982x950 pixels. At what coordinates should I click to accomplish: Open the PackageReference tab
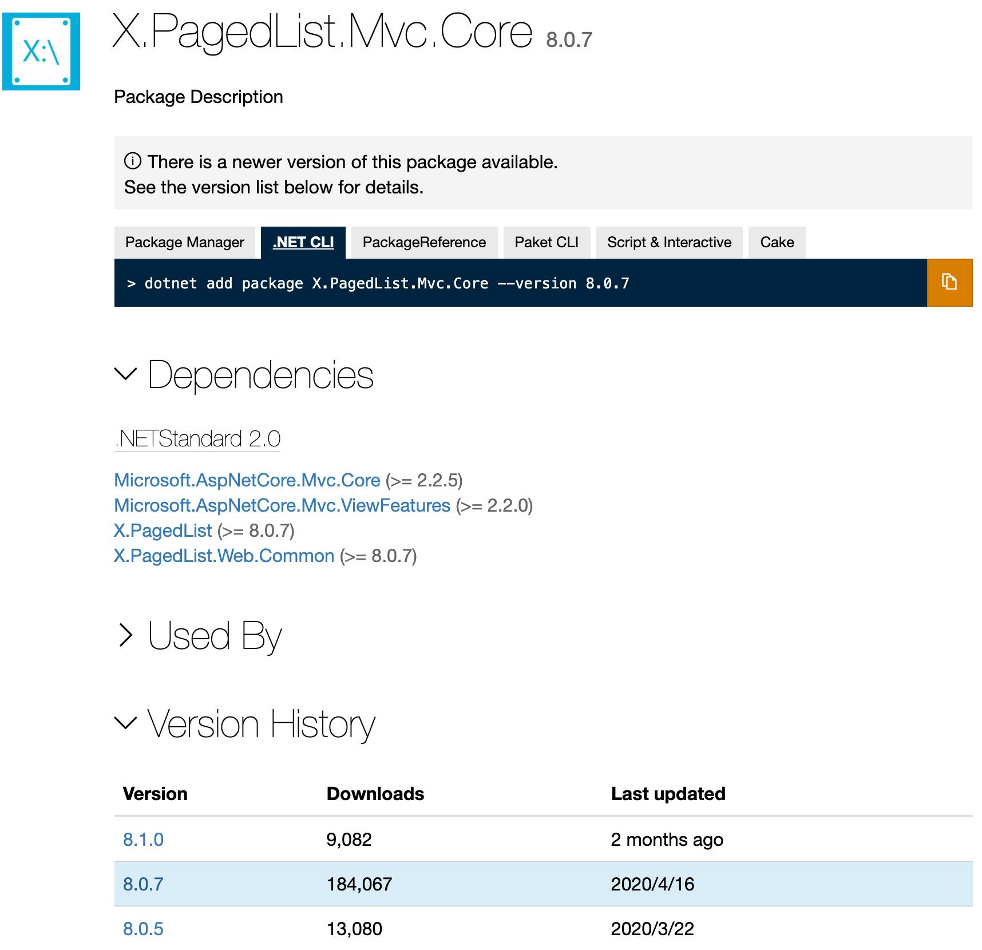(x=424, y=243)
